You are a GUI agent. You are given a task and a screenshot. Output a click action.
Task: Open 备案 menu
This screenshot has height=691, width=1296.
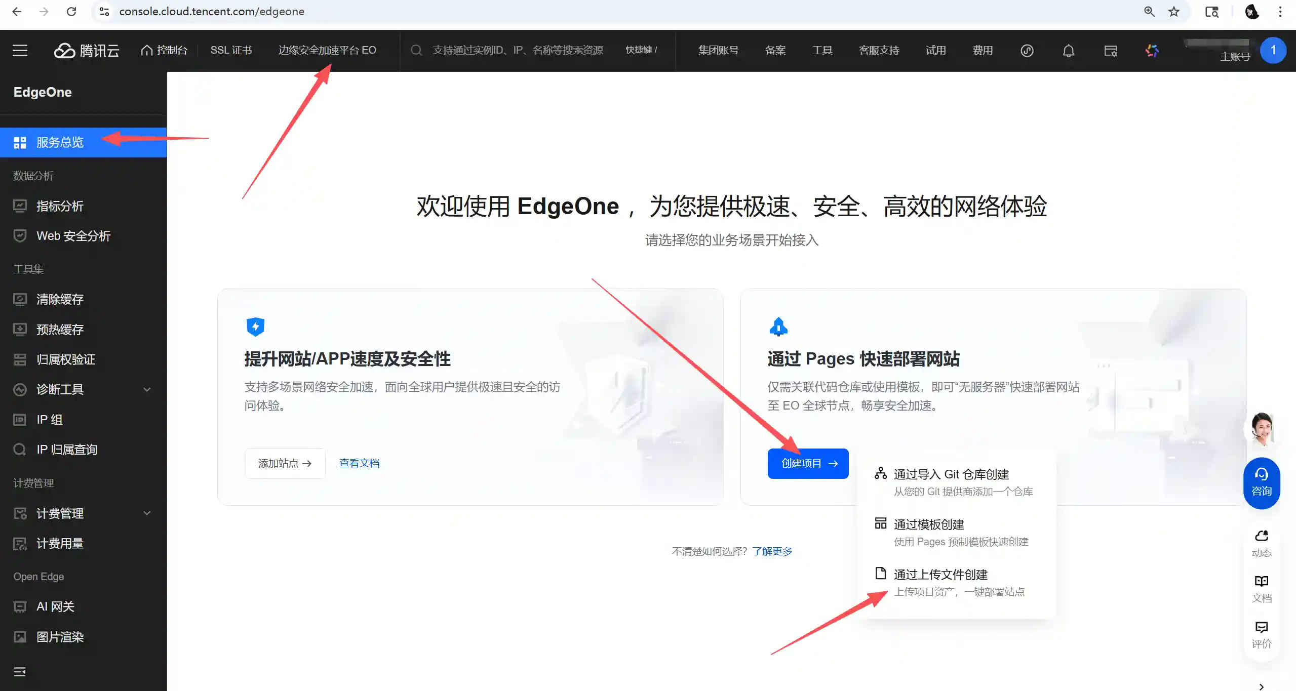click(x=775, y=50)
